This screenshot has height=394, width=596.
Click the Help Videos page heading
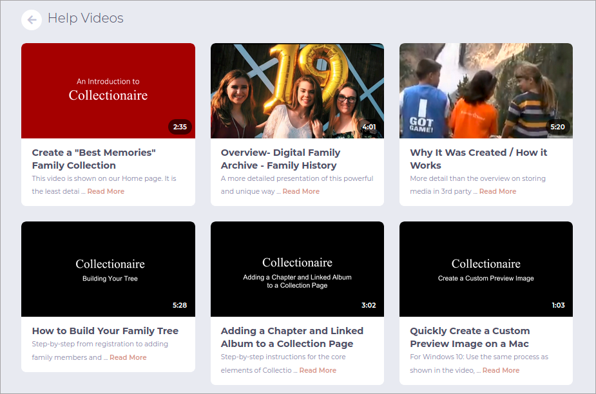point(86,18)
